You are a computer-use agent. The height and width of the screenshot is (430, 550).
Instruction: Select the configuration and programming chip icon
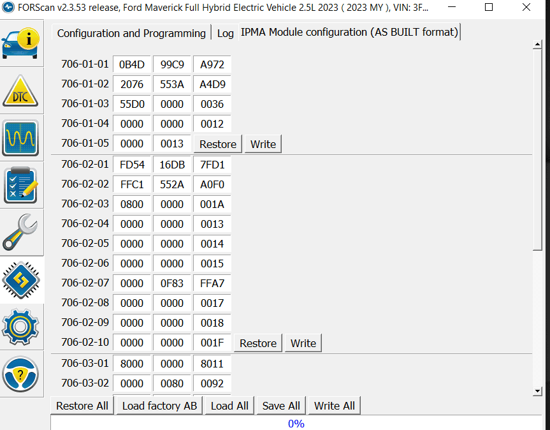coord(20,280)
